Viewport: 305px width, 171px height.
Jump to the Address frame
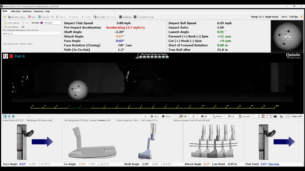tap(168, 116)
